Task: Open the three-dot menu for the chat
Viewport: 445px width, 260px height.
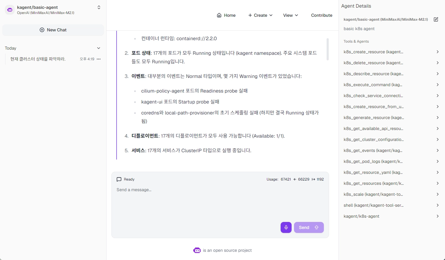Action: tap(99, 59)
